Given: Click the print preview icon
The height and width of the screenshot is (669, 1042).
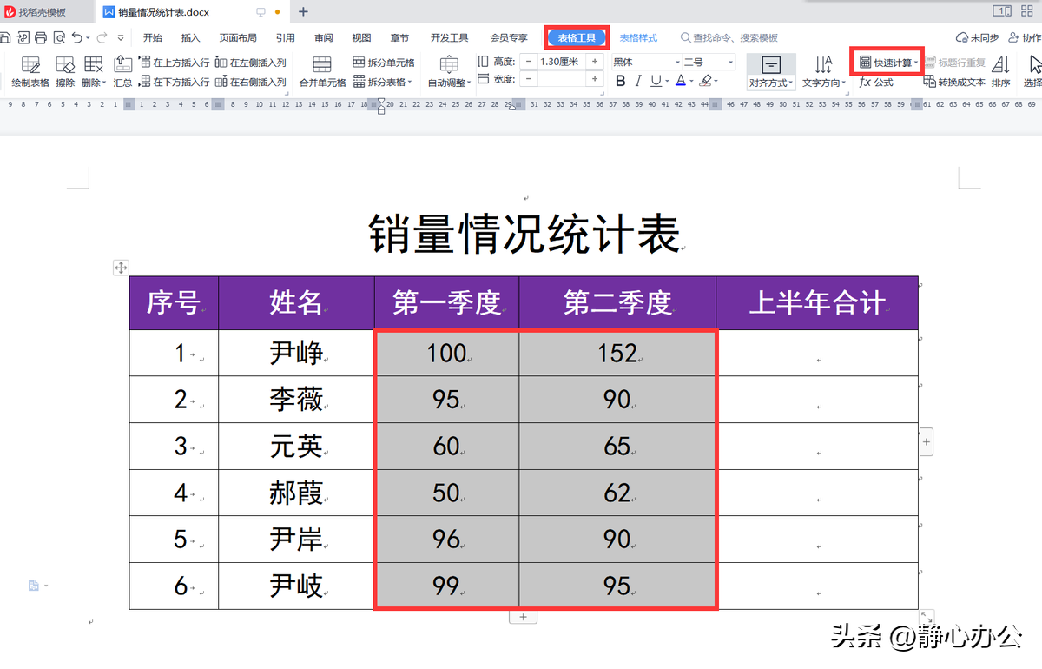Looking at the screenshot, I should (x=59, y=37).
